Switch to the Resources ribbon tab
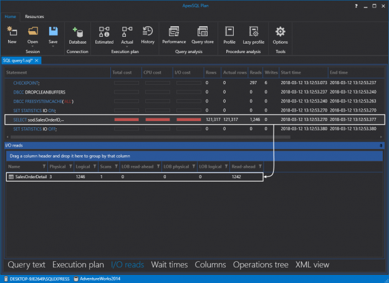The image size is (389, 283). tap(34, 17)
